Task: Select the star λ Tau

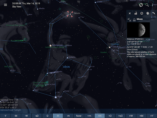Action: (x=127, y=67)
